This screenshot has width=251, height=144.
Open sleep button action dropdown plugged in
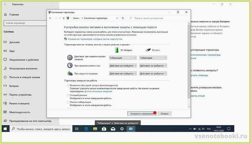pos(153,65)
